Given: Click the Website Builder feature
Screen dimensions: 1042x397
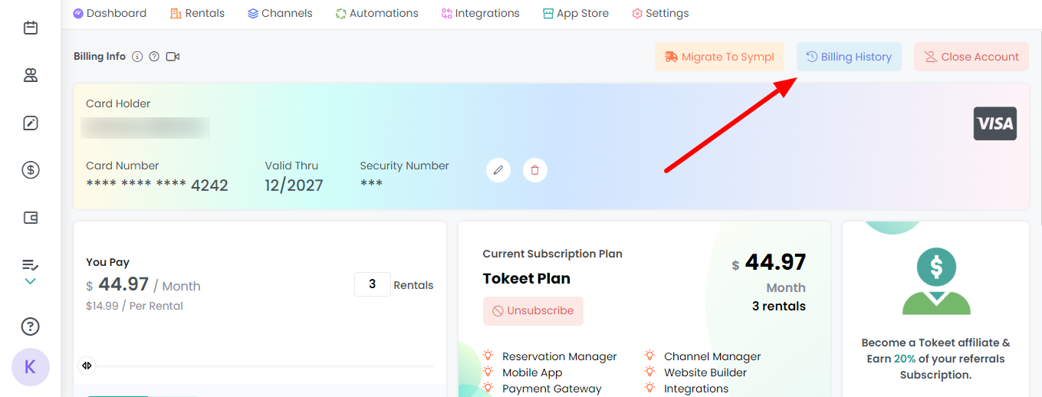Looking at the screenshot, I should 705,372.
